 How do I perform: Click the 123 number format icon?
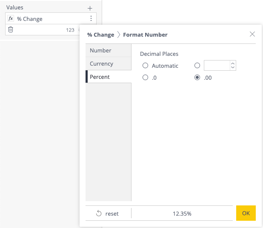[x=70, y=30]
